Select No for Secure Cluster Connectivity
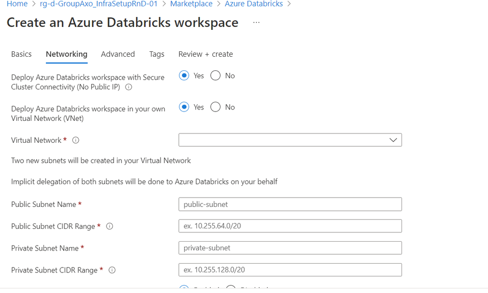The width and height of the screenshot is (488, 293). point(215,76)
